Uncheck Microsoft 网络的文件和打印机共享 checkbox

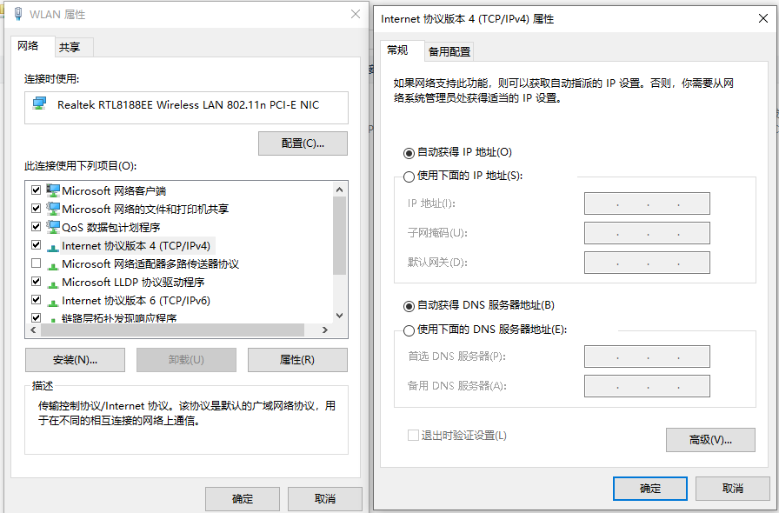click(36, 209)
